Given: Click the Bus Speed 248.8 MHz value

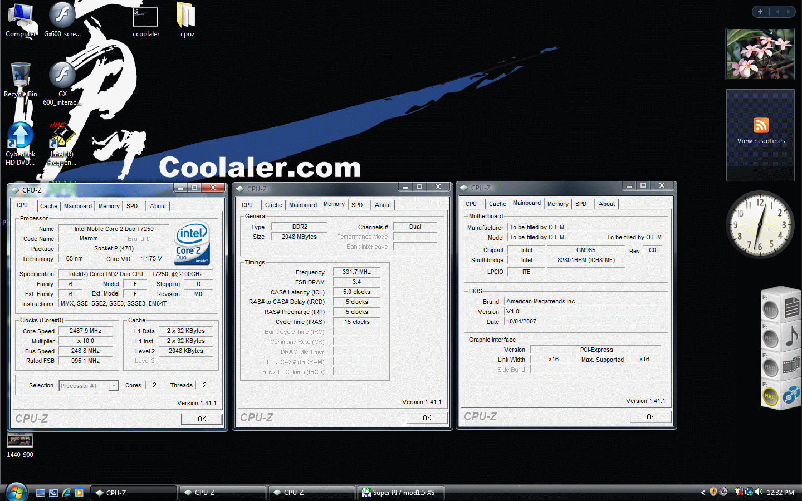Looking at the screenshot, I should [85, 351].
